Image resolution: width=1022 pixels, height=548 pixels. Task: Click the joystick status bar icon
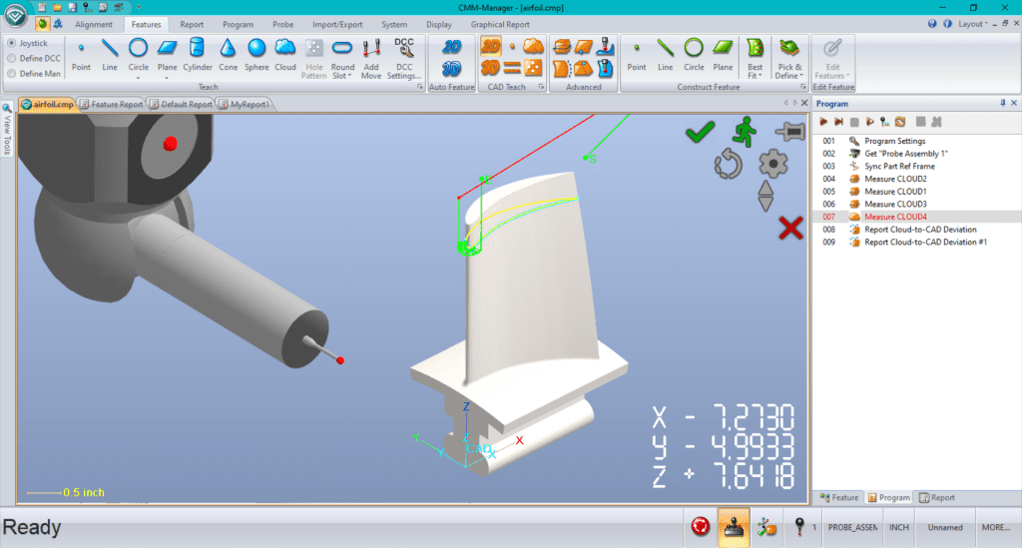click(734, 527)
